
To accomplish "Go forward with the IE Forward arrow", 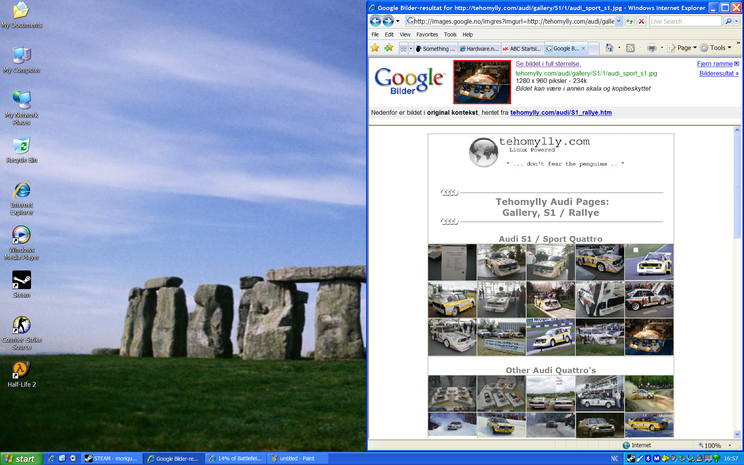I will (388, 21).
